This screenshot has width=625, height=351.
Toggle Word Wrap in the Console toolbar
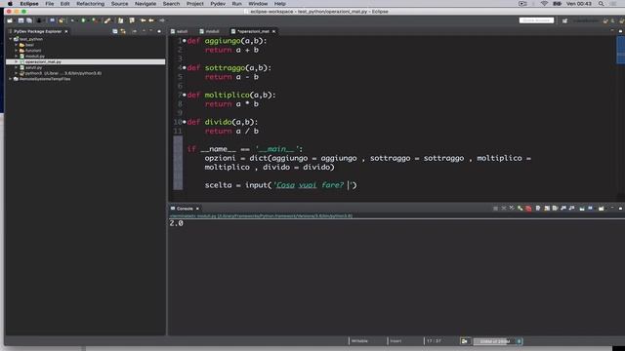click(x=555, y=208)
